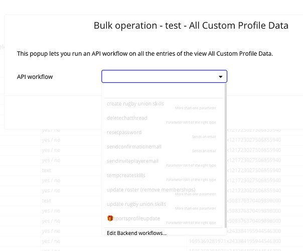This screenshot has width=303, height=251.
Task: Click the Bulk operation popup title
Action: 191,26
